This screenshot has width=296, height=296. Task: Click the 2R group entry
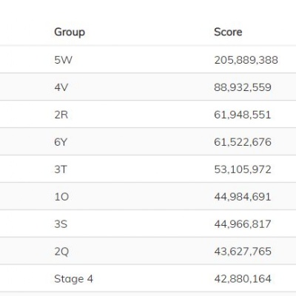tap(61, 115)
